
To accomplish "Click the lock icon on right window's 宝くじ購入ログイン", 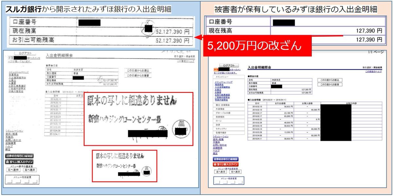I will click(x=216, y=164).
